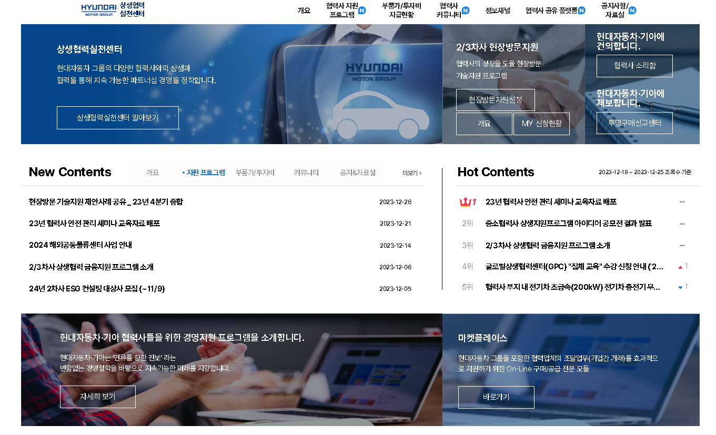
Task: Click 더보기+ link
Action: tap(412, 173)
